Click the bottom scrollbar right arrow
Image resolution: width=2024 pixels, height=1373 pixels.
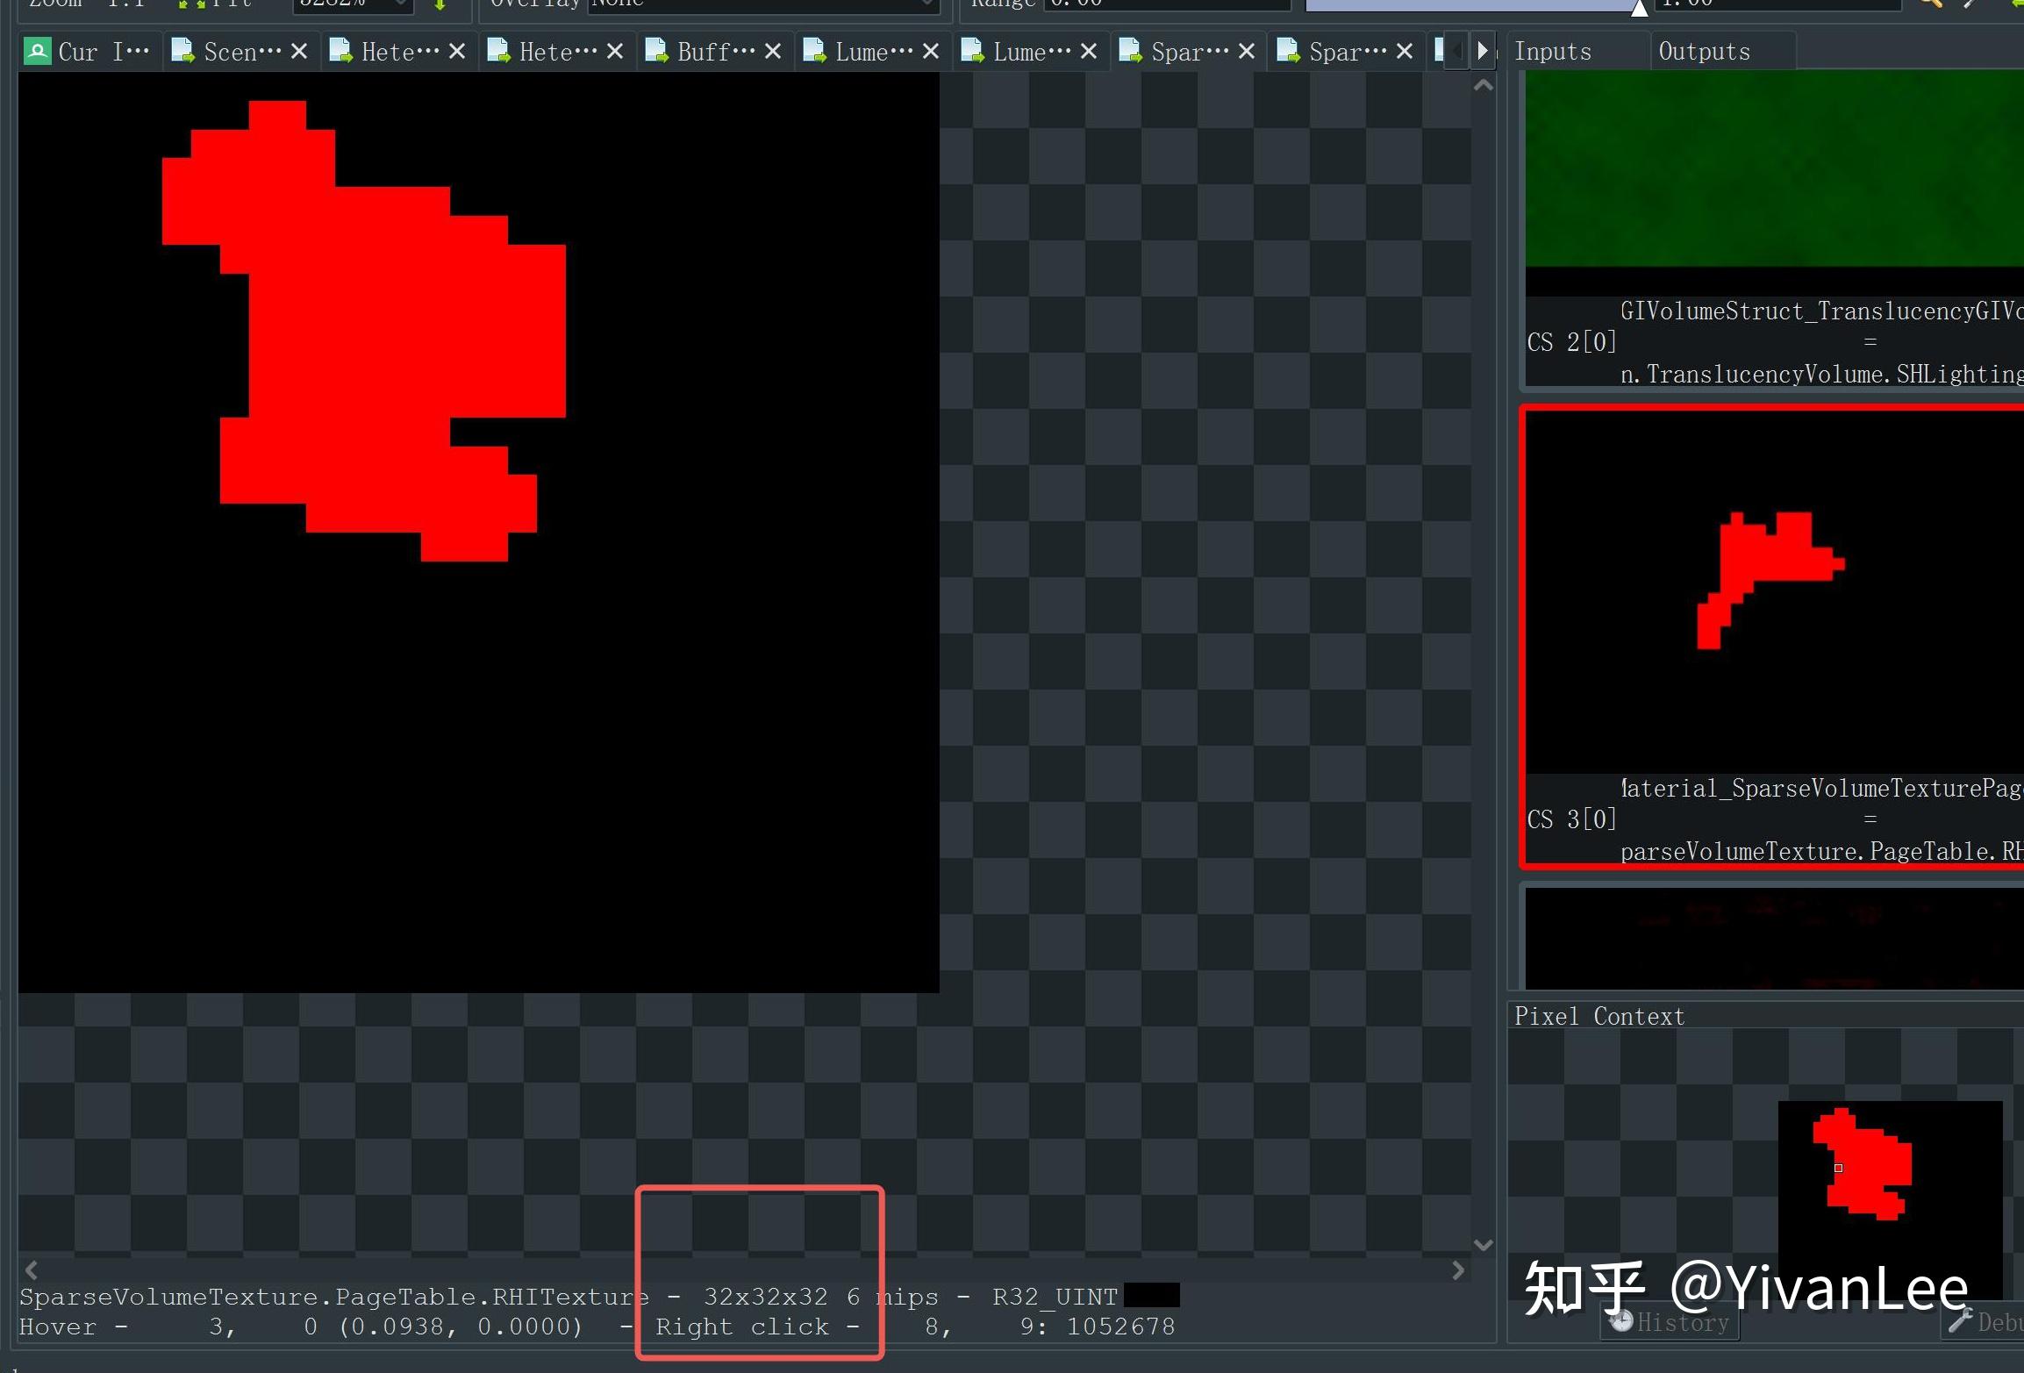[x=1459, y=1269]
